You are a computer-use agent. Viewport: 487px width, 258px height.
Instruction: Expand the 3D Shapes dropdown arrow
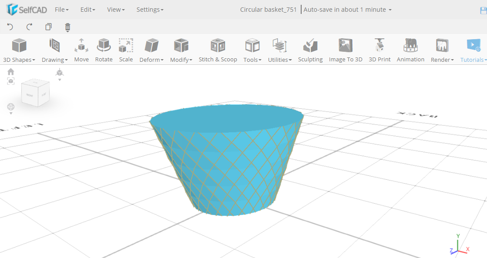34,60
